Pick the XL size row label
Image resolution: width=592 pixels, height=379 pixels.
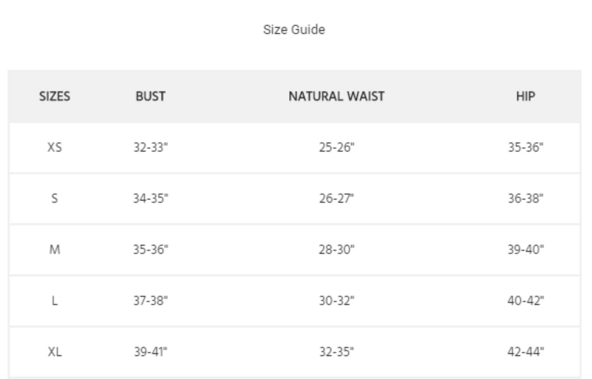(x=54, y=352)
